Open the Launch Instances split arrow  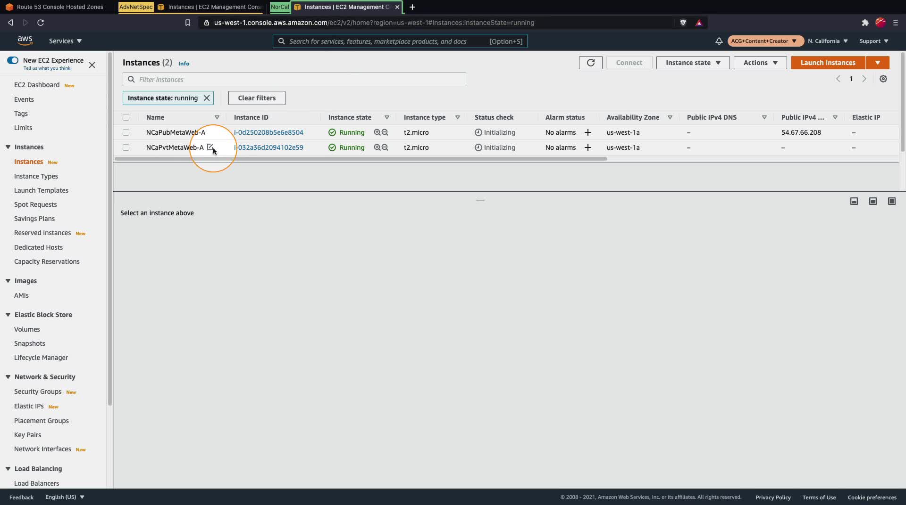click(878, 63)
